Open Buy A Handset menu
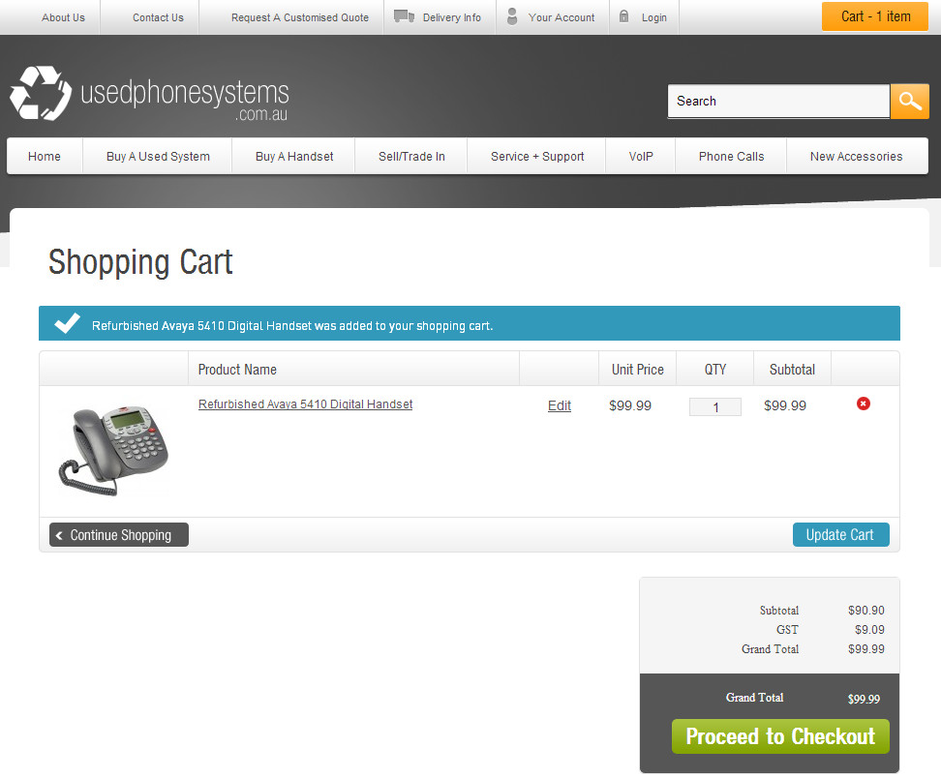The image size is (941, 778). point(294,156)
